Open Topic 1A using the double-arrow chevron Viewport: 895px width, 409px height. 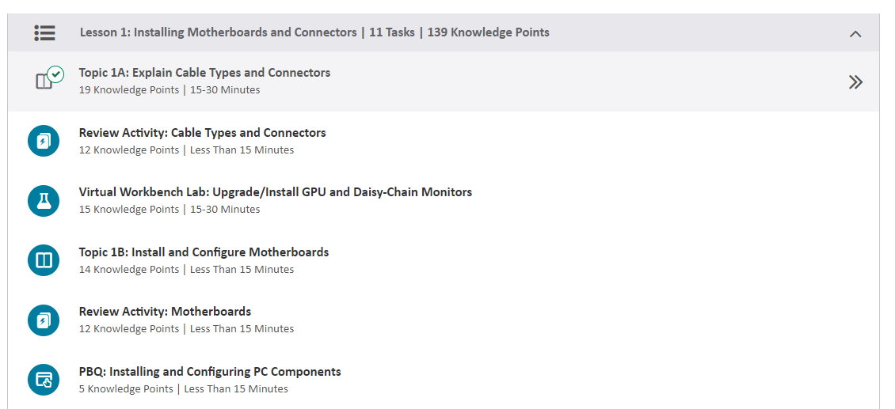coord(855,82)
